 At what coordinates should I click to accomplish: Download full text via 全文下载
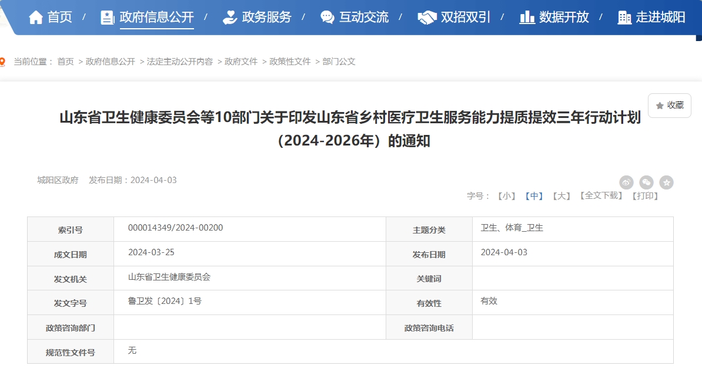coord(600,195)
